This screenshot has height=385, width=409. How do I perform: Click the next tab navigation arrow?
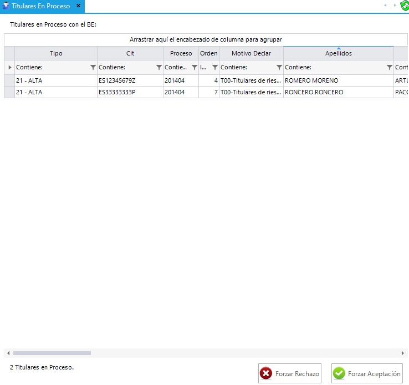[395, 6]
